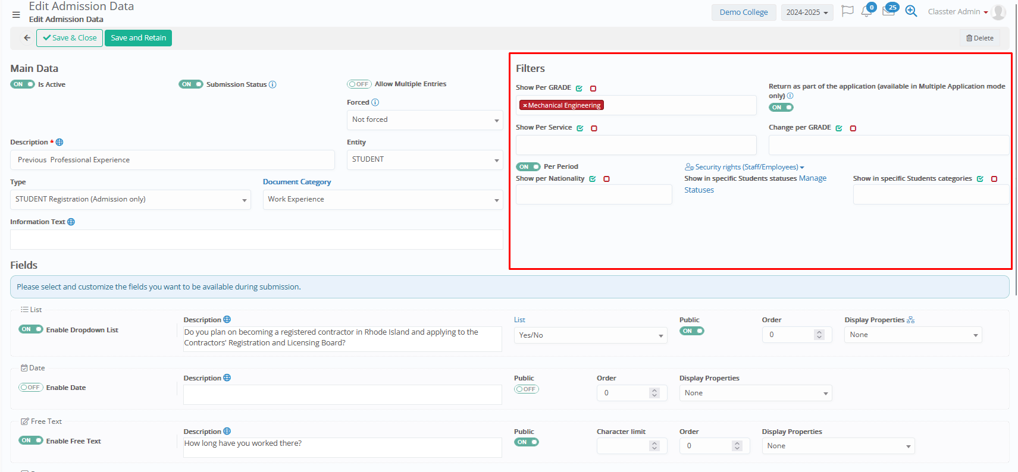Viewport: 1018px width, 472px height.
Task: Enable Allow Multiple Entries toggle
Action: pyautogui.click(x=359, y=84)
